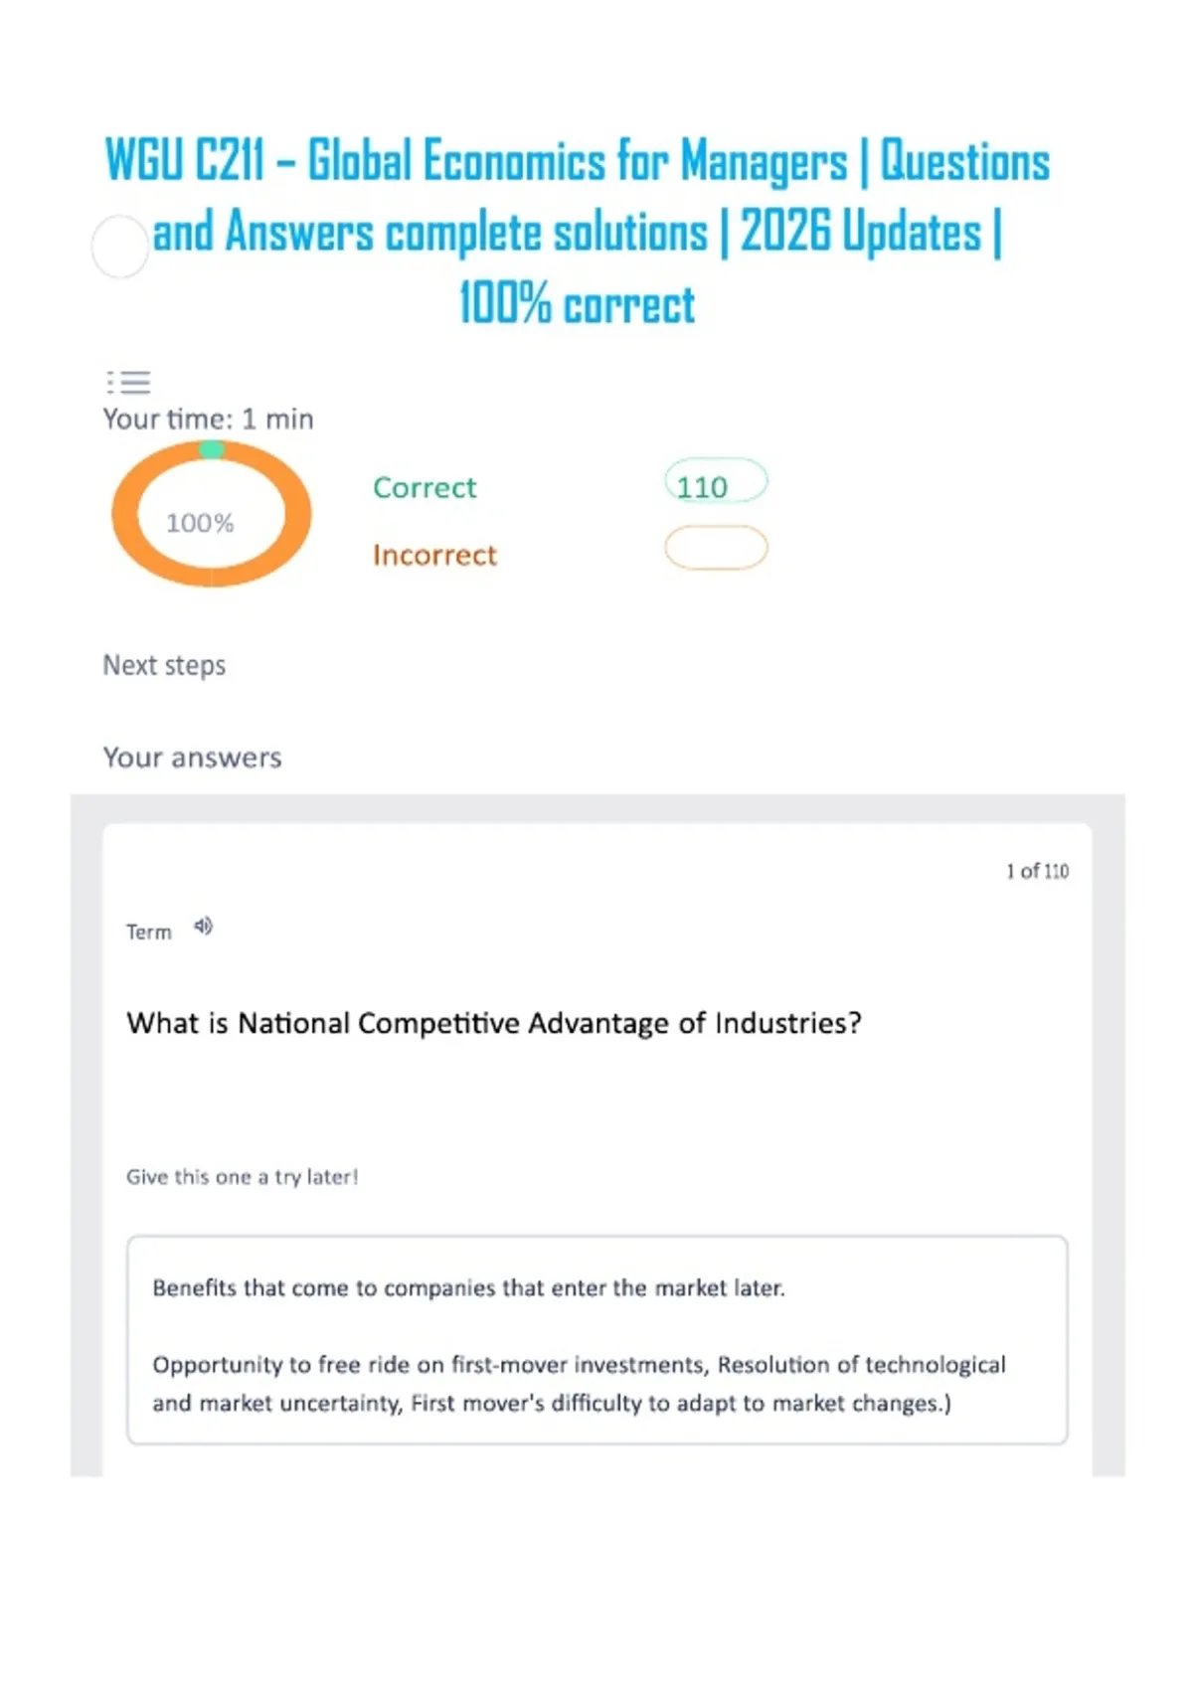Click the Give this one a try later message
The width and height of the screenshot is (1193, 1690).
click(x=242, y=1177)
